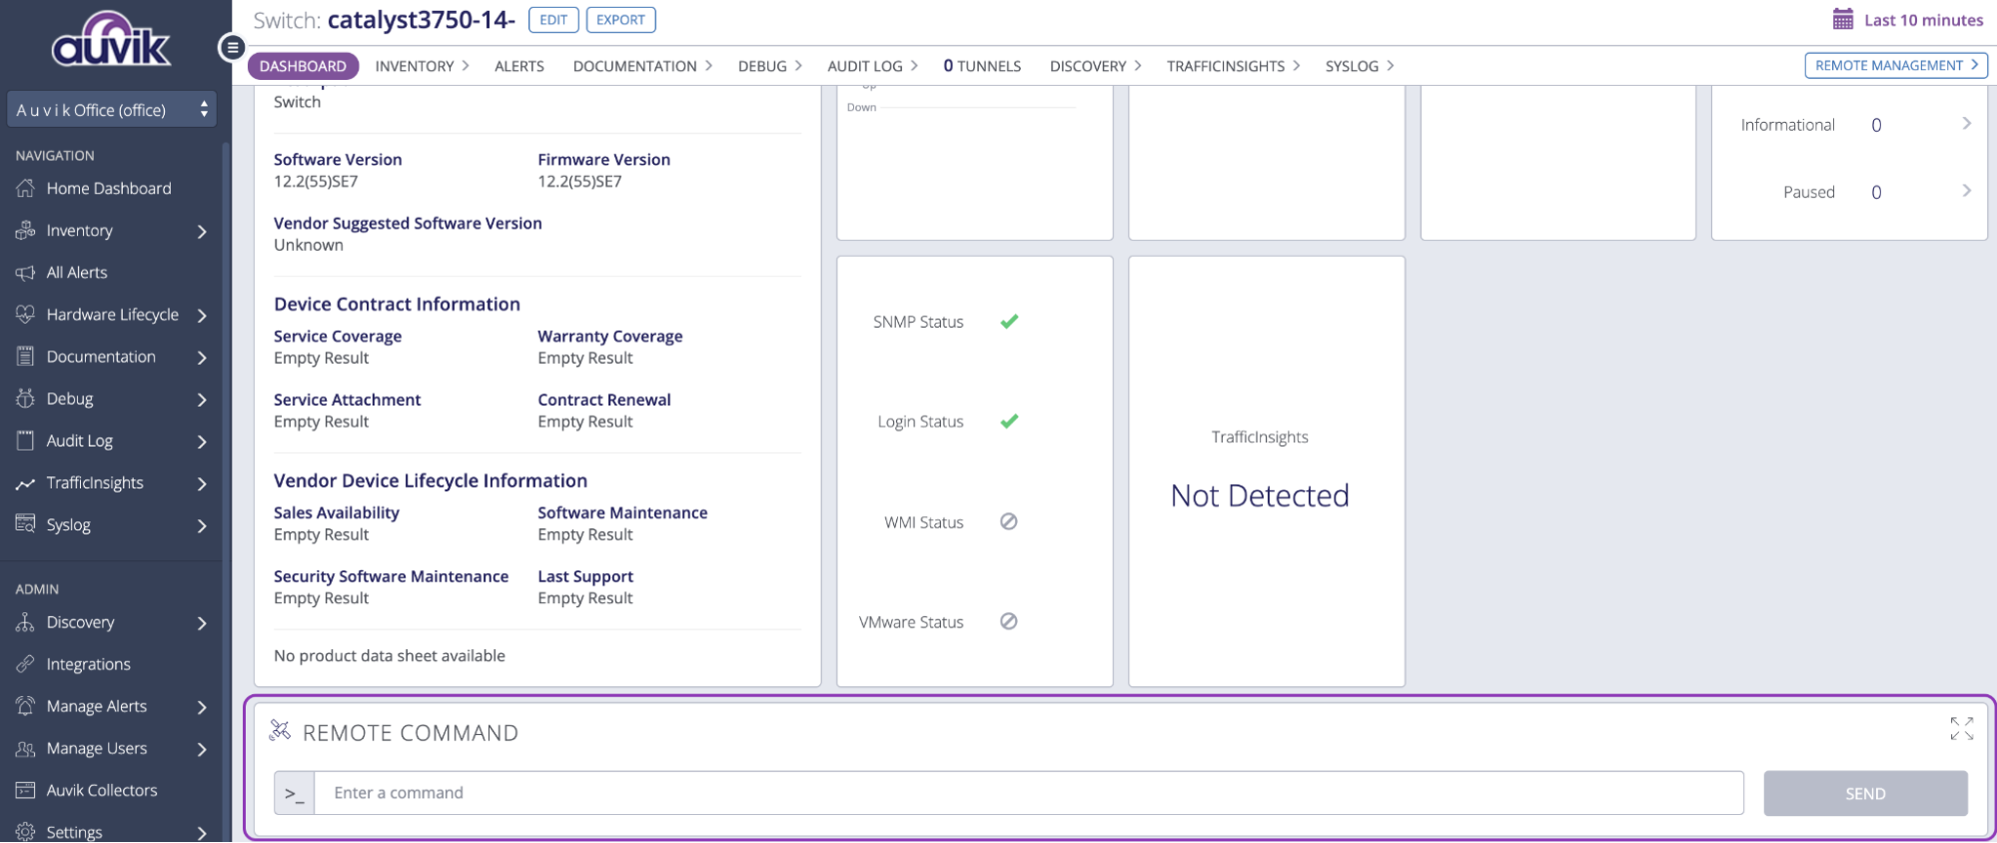Expand the Audit Log sidebar chevron
The image size is (1997, 843).
[202, 440]
